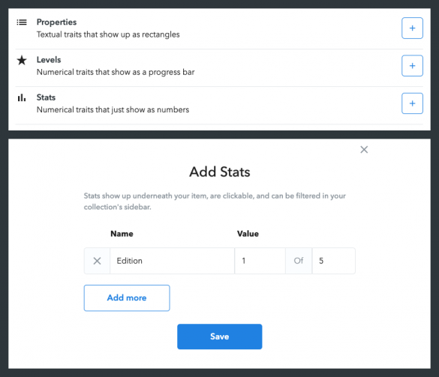Remove the Edition stat row
Viewport: 439px width, 377px height.
(97, 261)
